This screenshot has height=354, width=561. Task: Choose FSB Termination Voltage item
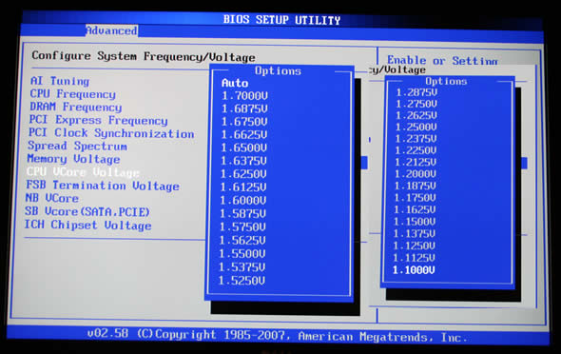pyautogui.click(x=103, y=186)
